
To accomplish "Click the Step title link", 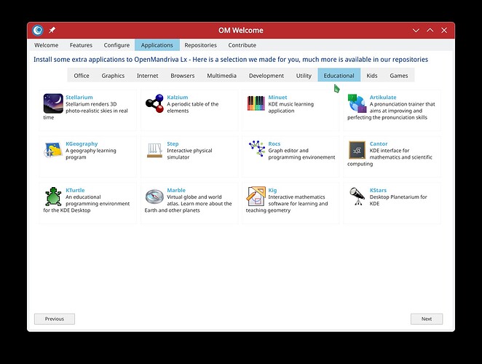I will pos(173,143).
